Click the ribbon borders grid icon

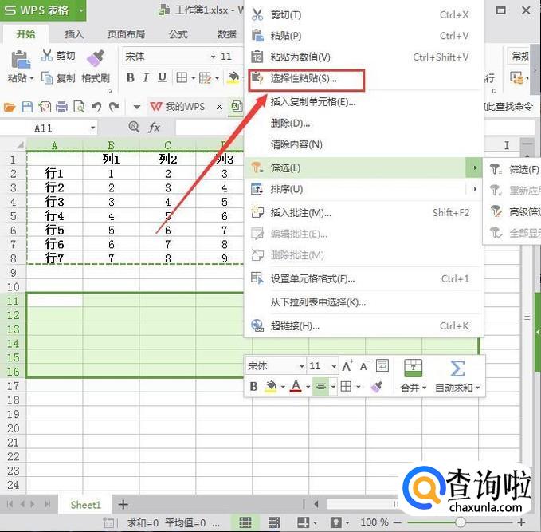pyautogui.click(x=182, y=77)
